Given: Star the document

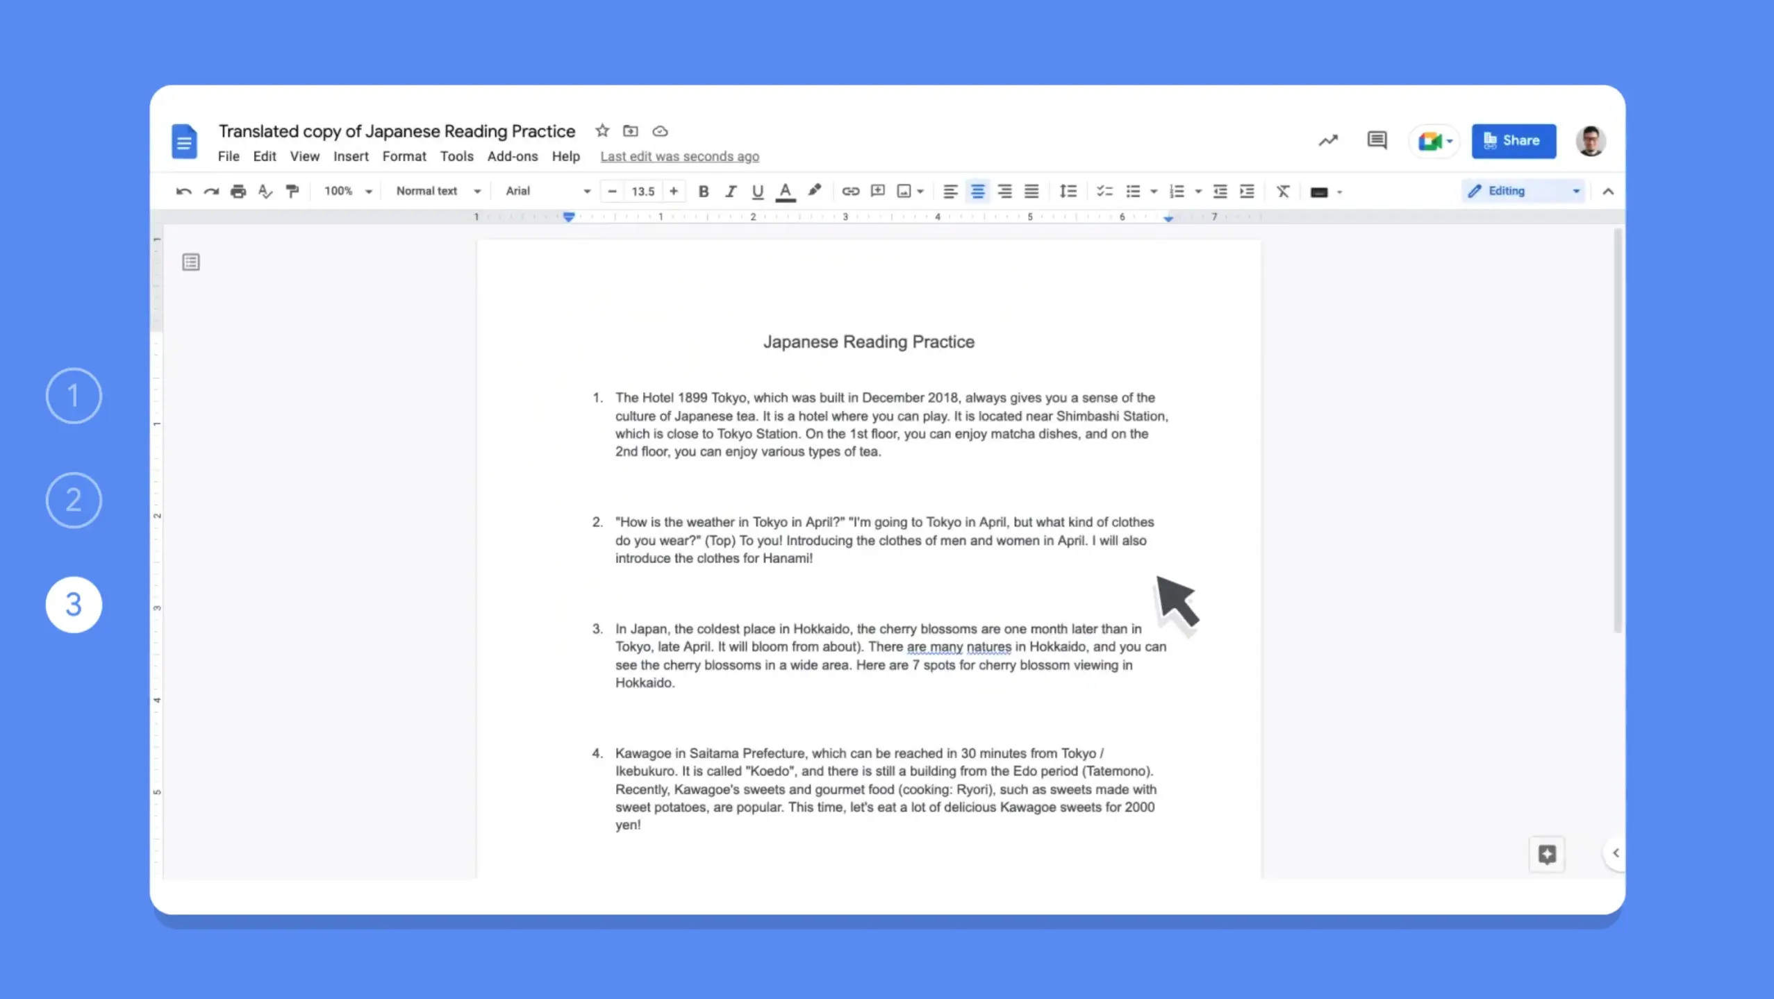Looking at the screenshot, I should click(601, 131).
